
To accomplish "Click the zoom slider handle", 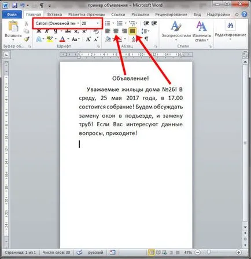I will point(209,252).
